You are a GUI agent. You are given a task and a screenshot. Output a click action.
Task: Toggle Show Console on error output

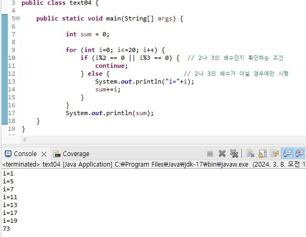(x=299, y=153)
